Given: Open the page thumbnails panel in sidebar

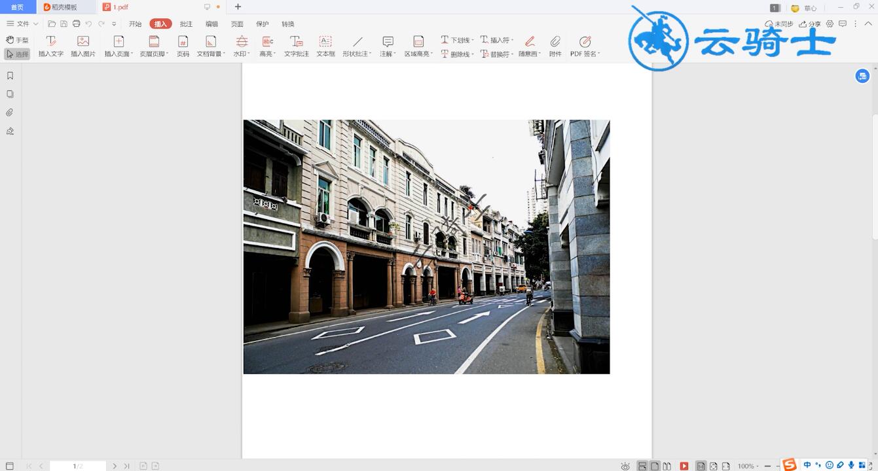Looking at the screenshot, I should pos(10,94).
